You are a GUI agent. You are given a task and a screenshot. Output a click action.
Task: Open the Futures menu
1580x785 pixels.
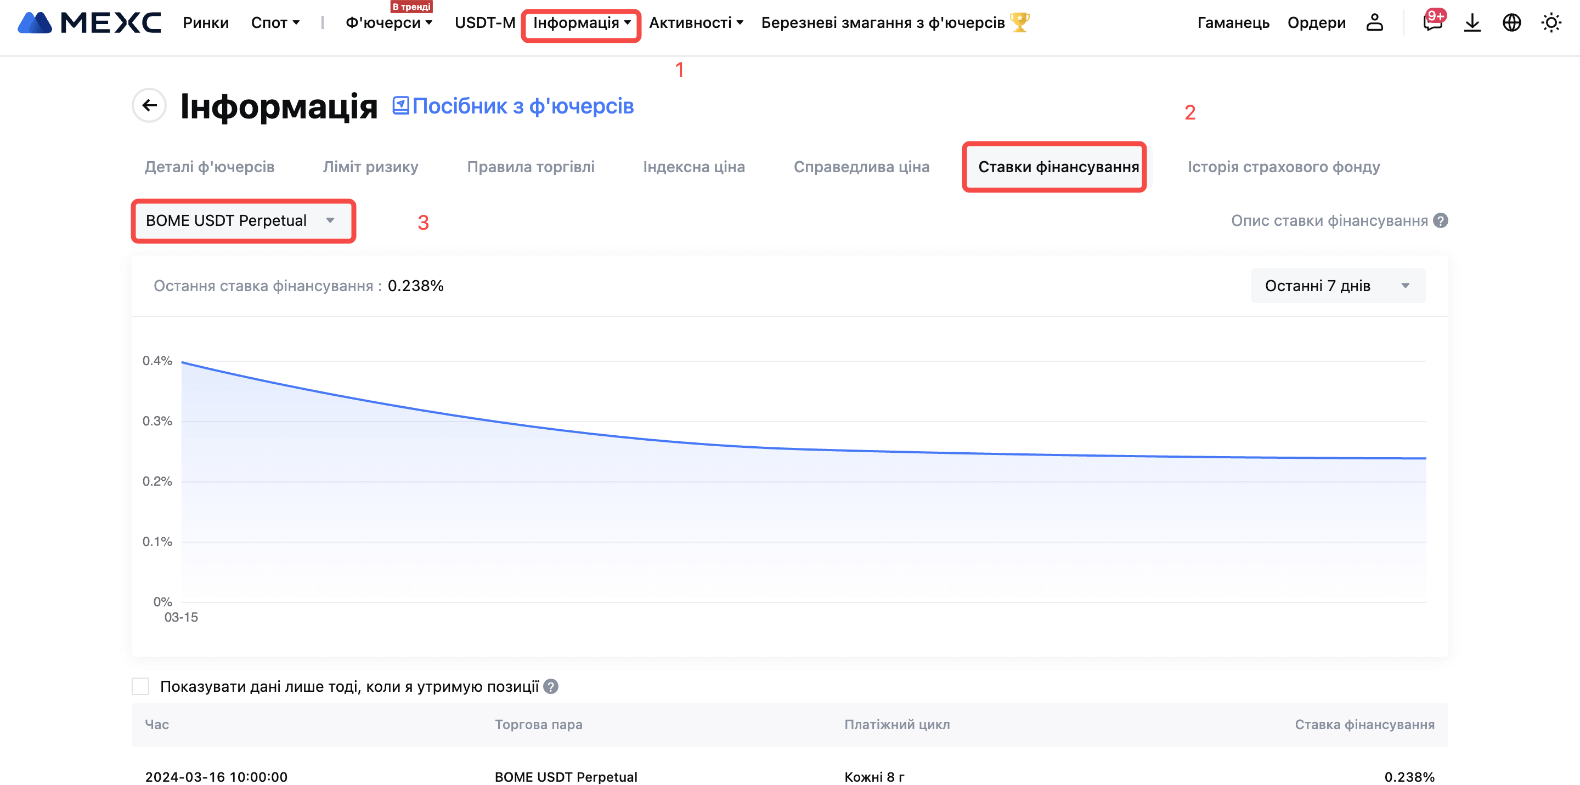click(388, 22)
